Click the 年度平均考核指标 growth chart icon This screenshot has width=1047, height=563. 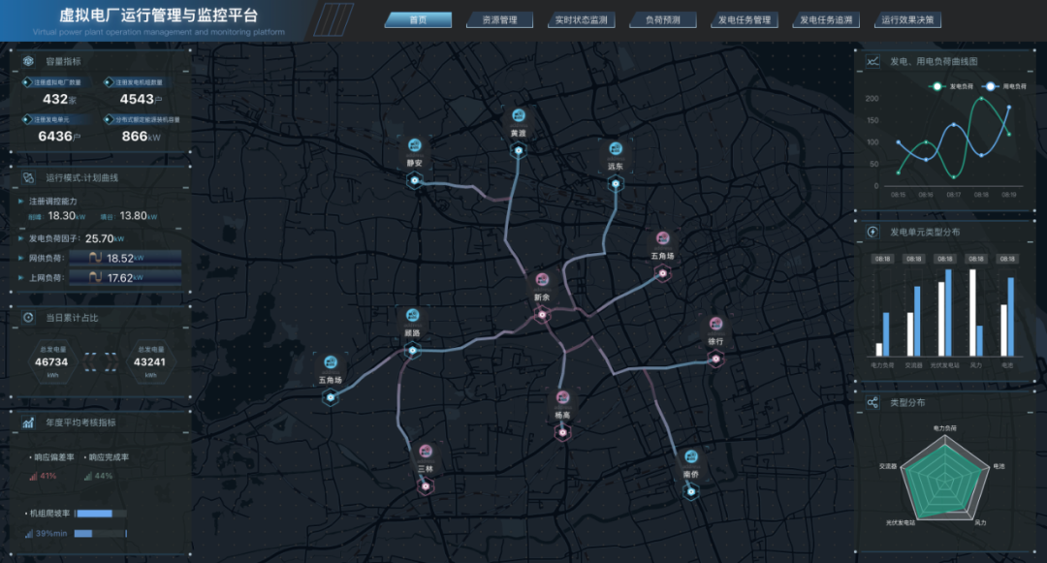tap(28, 422)
